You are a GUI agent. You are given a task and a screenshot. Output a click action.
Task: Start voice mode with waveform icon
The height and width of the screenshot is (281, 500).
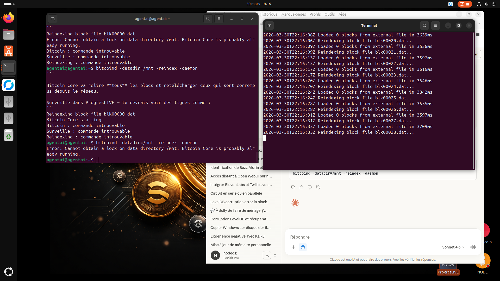(x=473, y=247)
